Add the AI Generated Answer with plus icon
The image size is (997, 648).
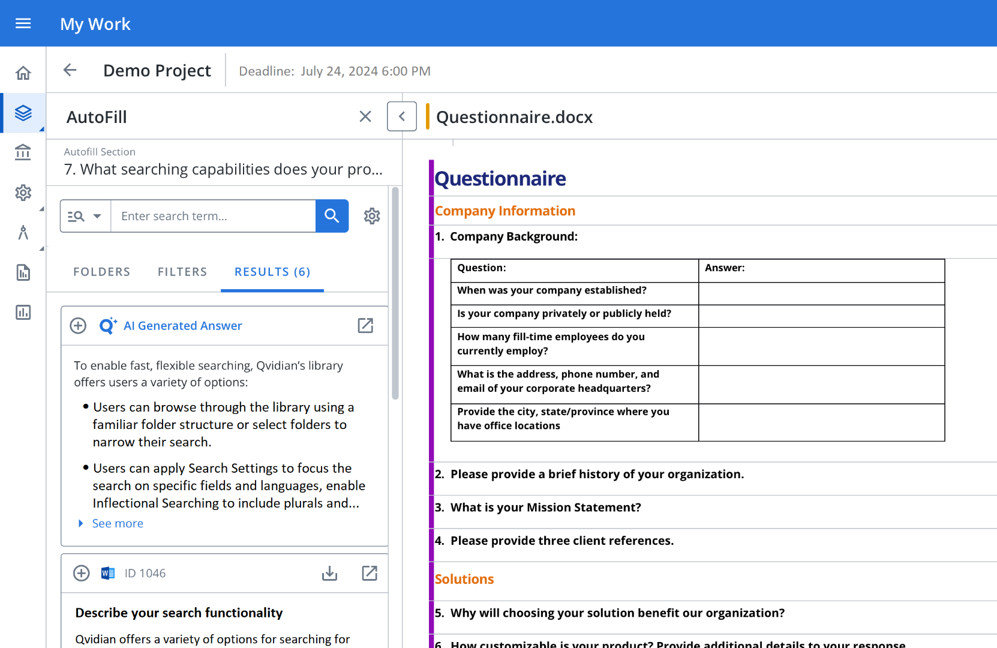[x=78, y=326]
